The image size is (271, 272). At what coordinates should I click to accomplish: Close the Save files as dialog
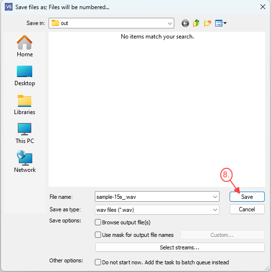(x=263, y=7)
